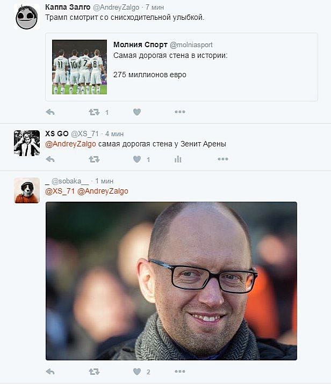Open more options on XS GO tweet
This screenshot has height=384, width=331.
[x=223, y=159]
